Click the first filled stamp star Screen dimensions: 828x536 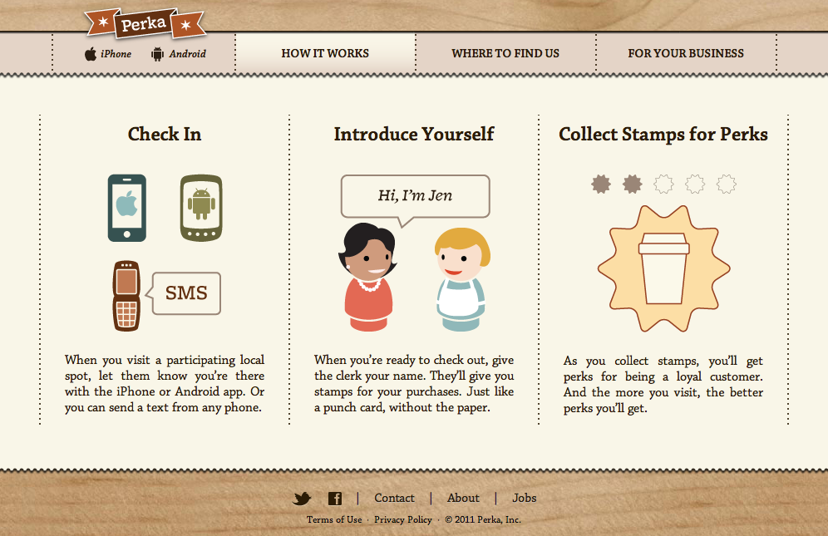(601, 184)
